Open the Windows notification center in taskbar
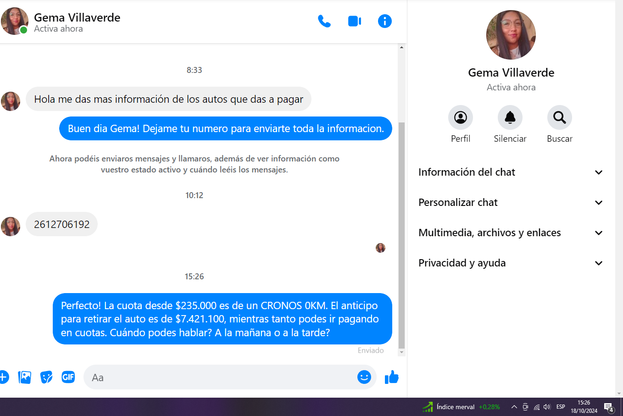623x416 pixels. pos(609,407)
